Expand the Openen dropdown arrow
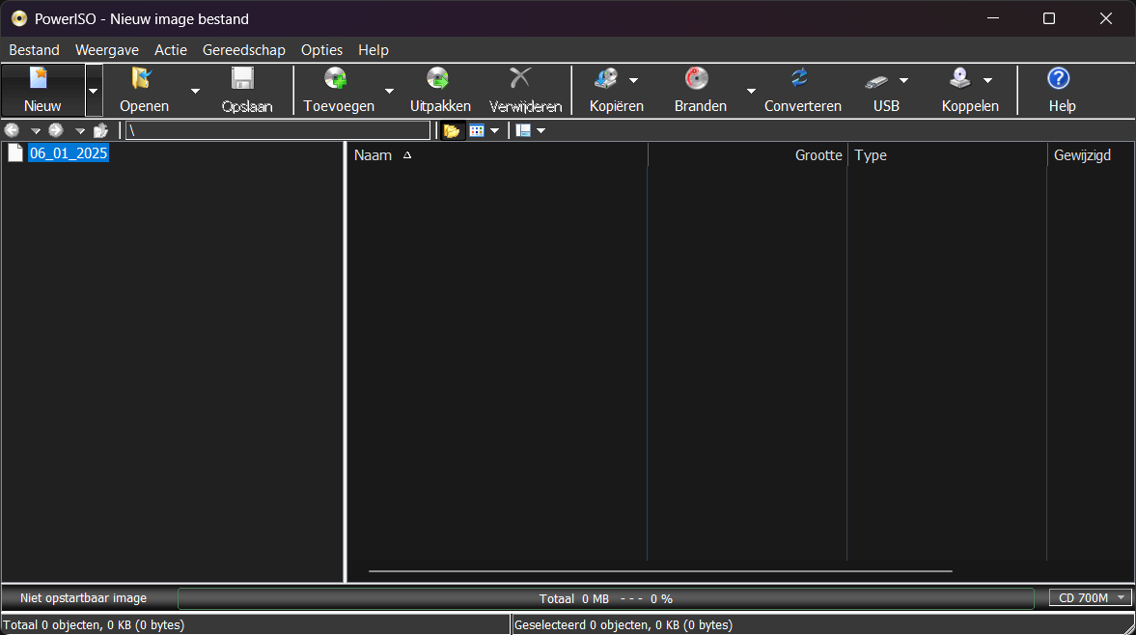 click(195, 92)
